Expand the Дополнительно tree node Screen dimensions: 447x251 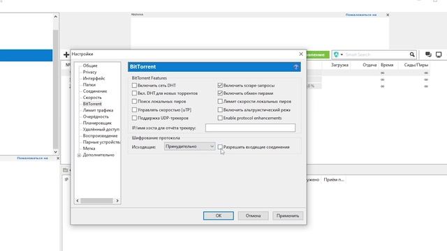click(79, 155)
